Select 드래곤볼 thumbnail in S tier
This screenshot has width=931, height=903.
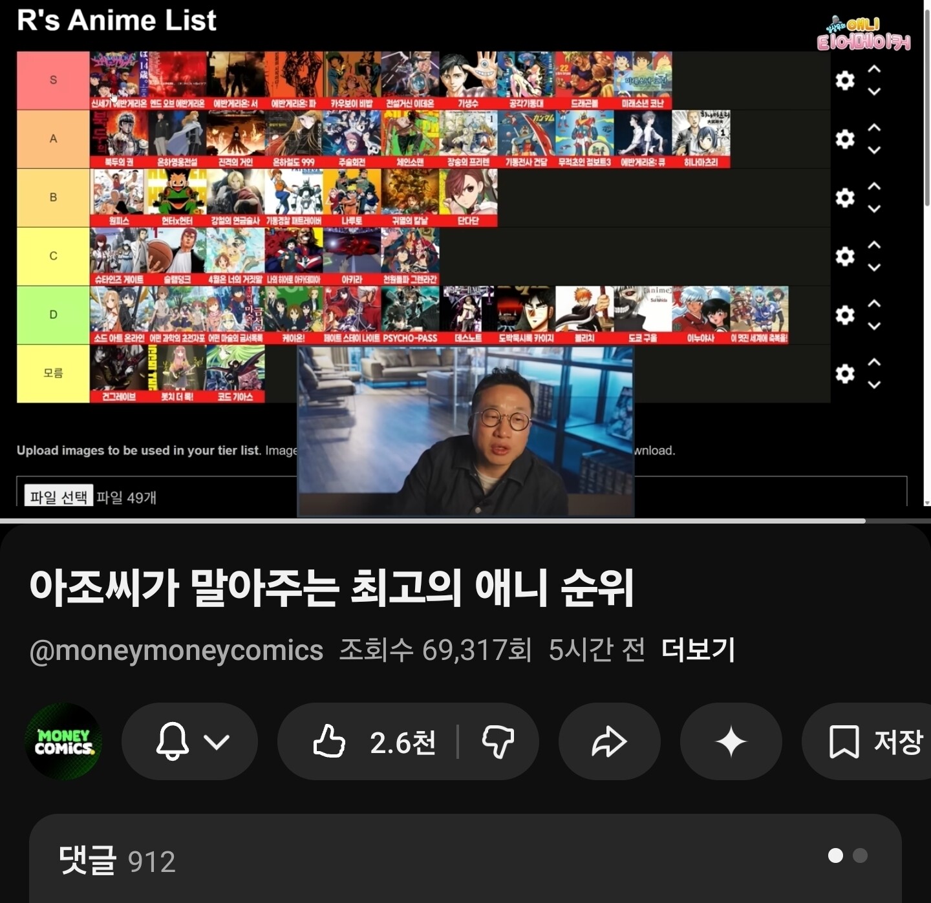tap(584, 80)
